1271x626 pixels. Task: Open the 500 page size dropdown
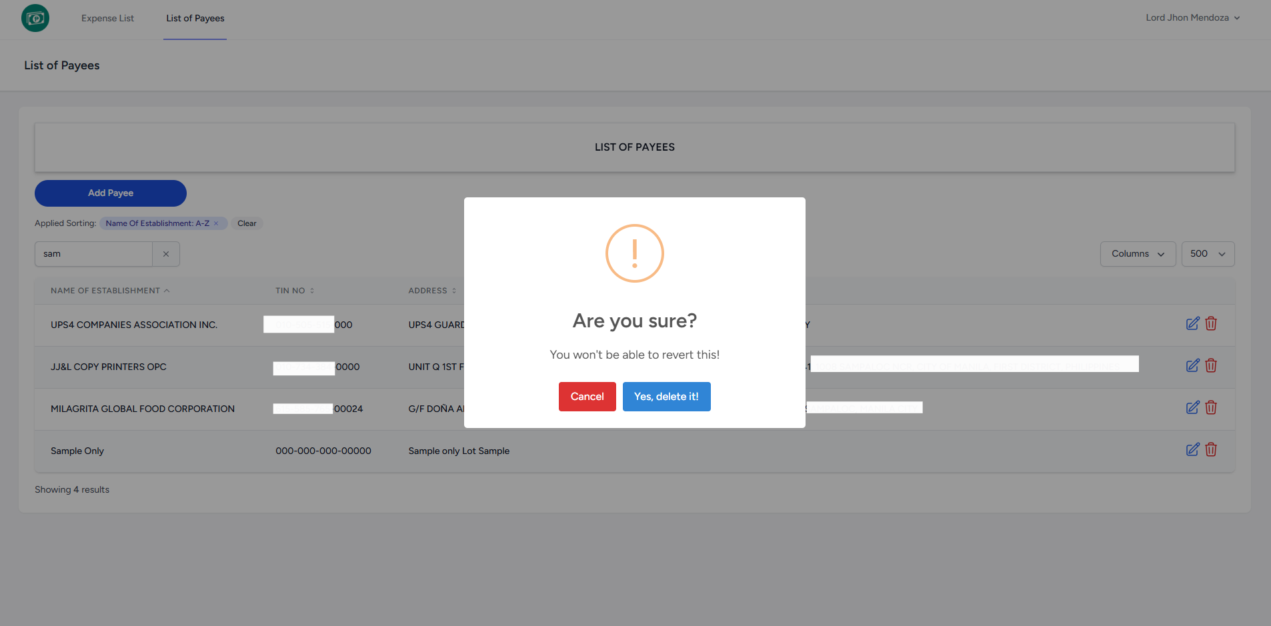(x=1208, y=254)
